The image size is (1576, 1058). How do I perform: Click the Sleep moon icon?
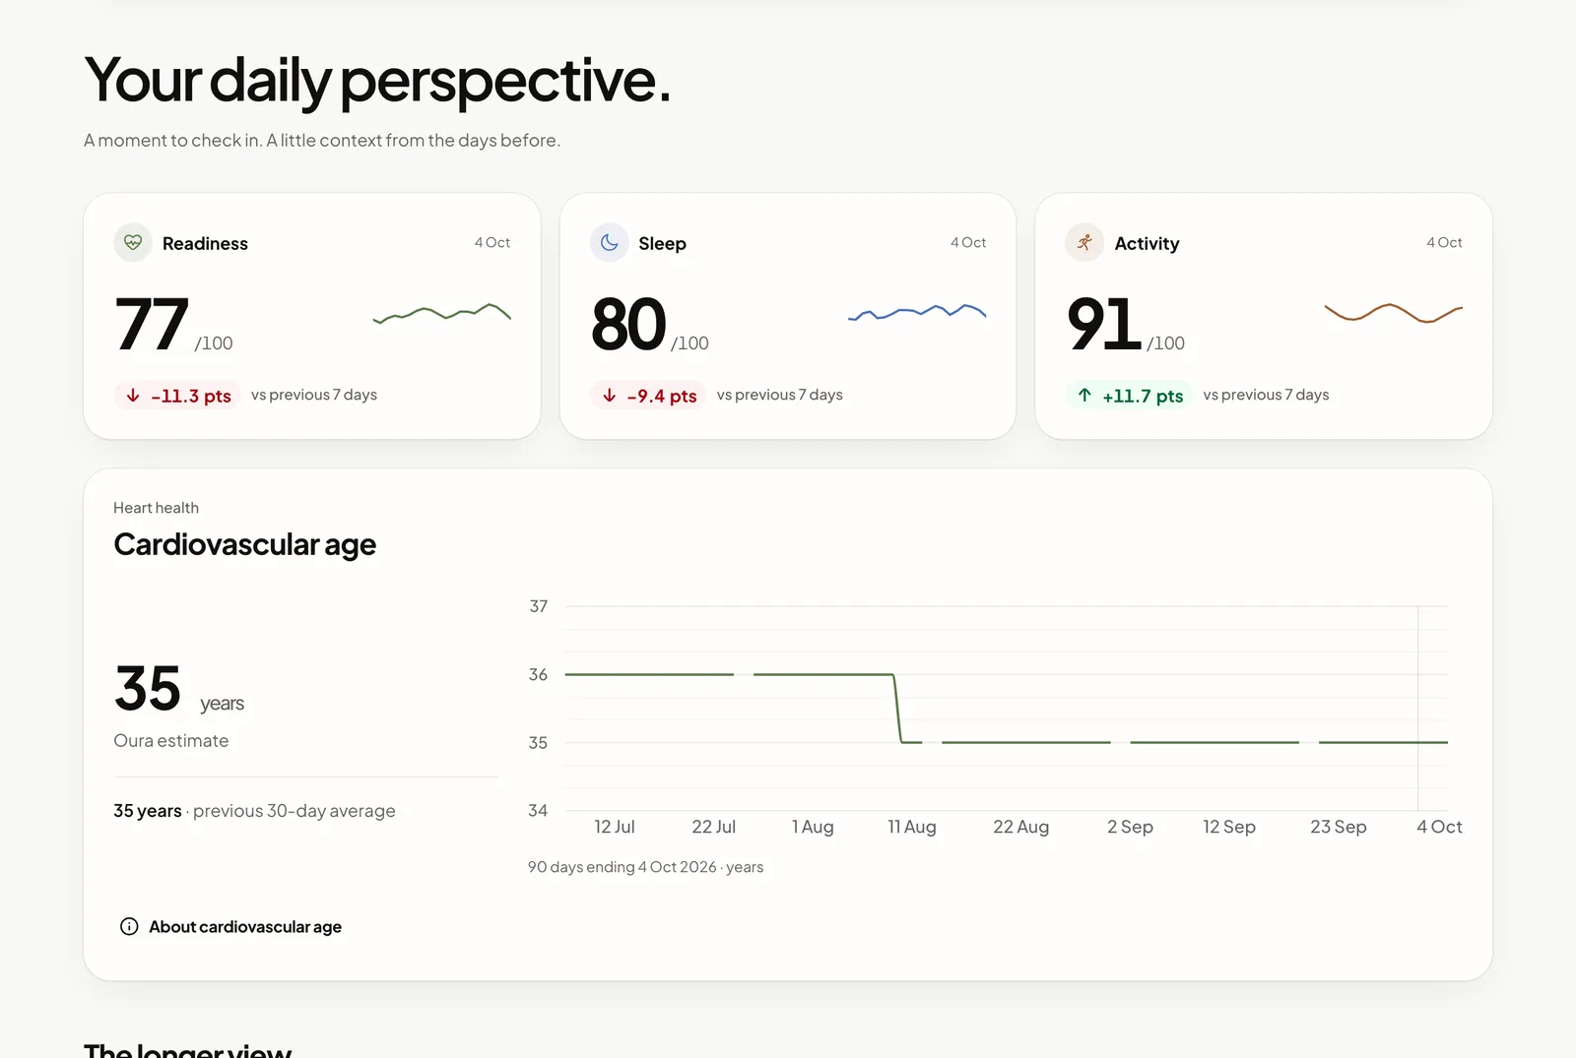click(x=610, y=243)
